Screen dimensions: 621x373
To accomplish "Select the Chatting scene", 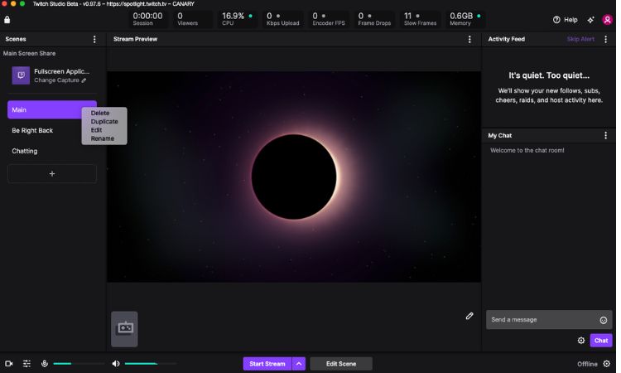I will pos(25,151).
